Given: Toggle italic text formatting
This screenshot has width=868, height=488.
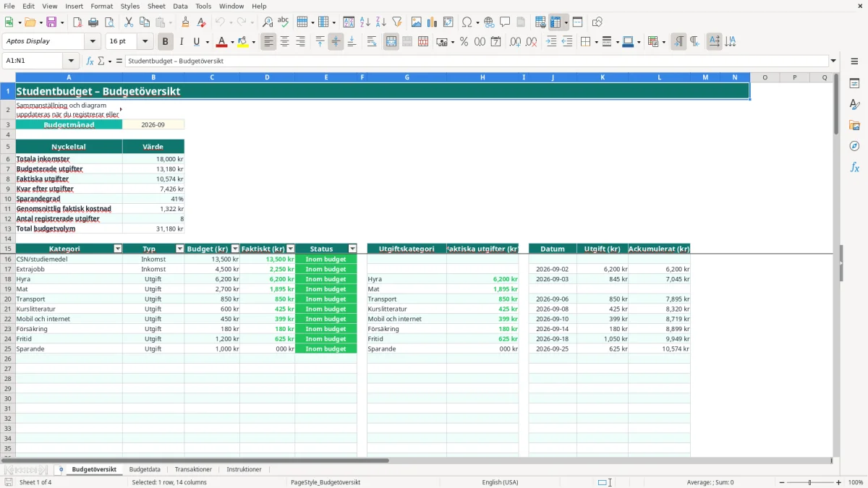Looking at the screenshot, I should pyautogui.click(x=182, y=42).
